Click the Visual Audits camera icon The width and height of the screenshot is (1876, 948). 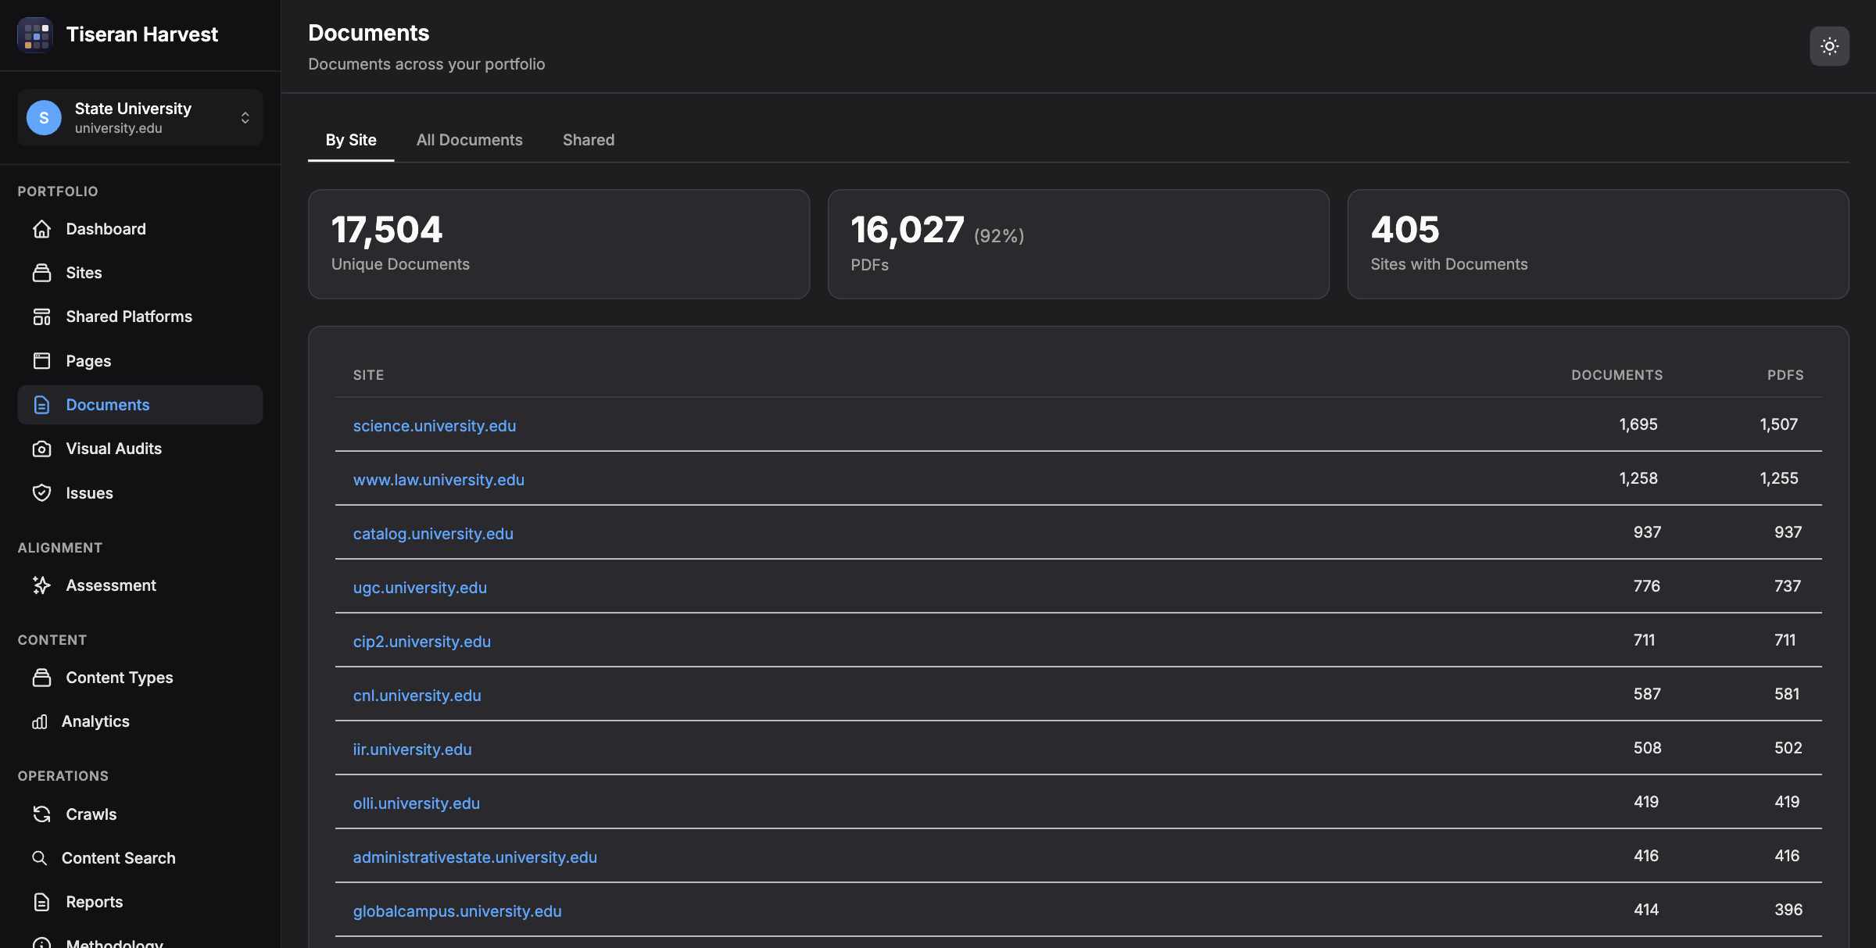pos(42,449)
